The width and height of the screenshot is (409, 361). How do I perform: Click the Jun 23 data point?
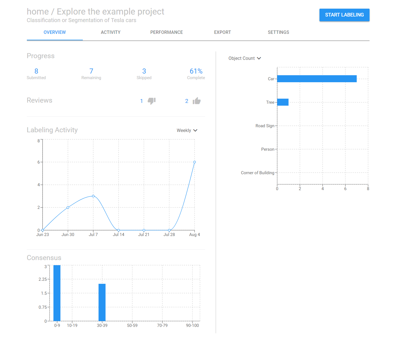(43, 230)
